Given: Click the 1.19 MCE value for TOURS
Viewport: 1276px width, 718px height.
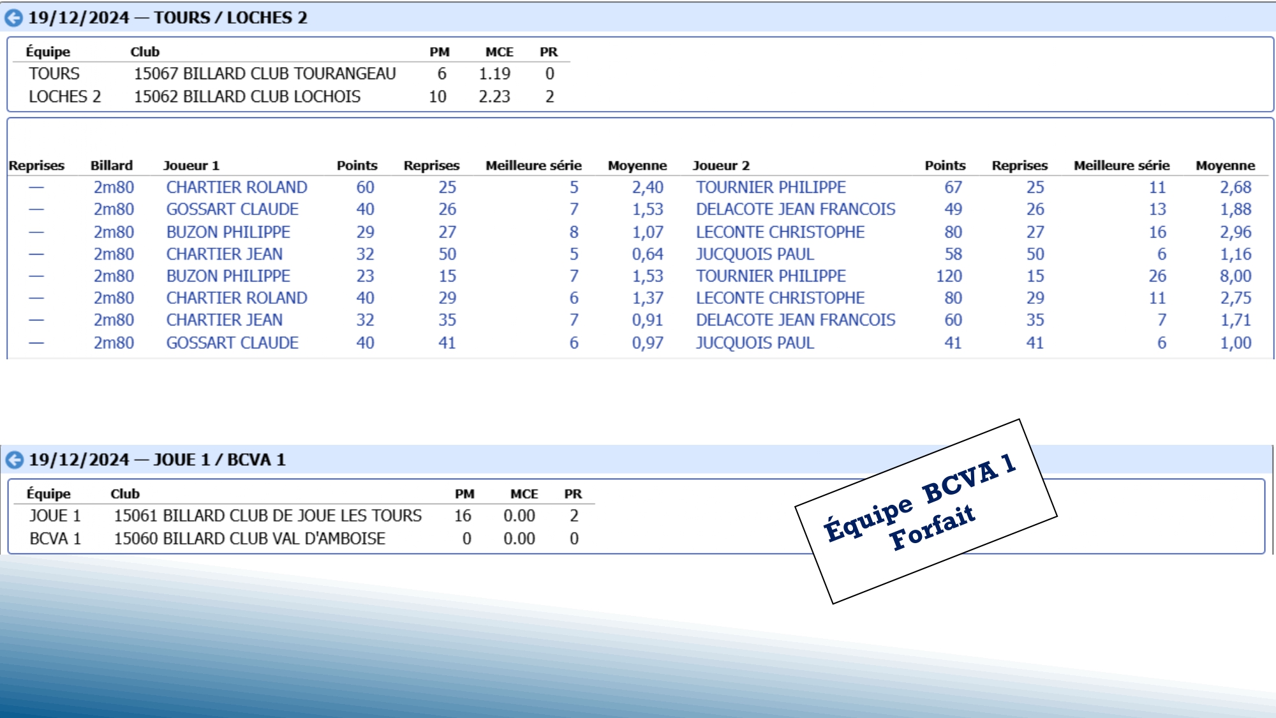Looking at the screenshot, I should click(494, 74).
